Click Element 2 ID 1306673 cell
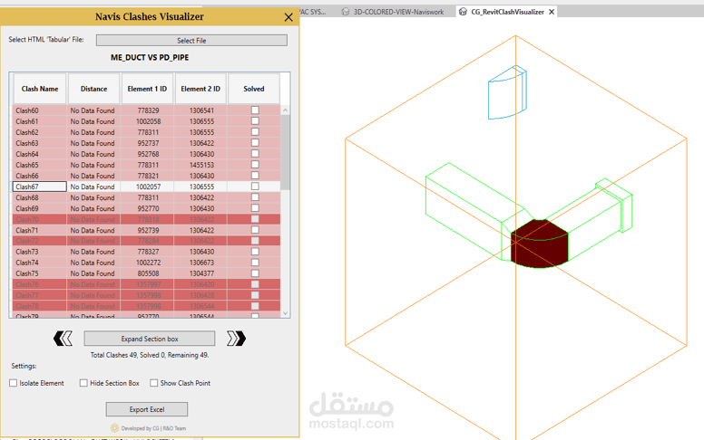 (201, 263)
